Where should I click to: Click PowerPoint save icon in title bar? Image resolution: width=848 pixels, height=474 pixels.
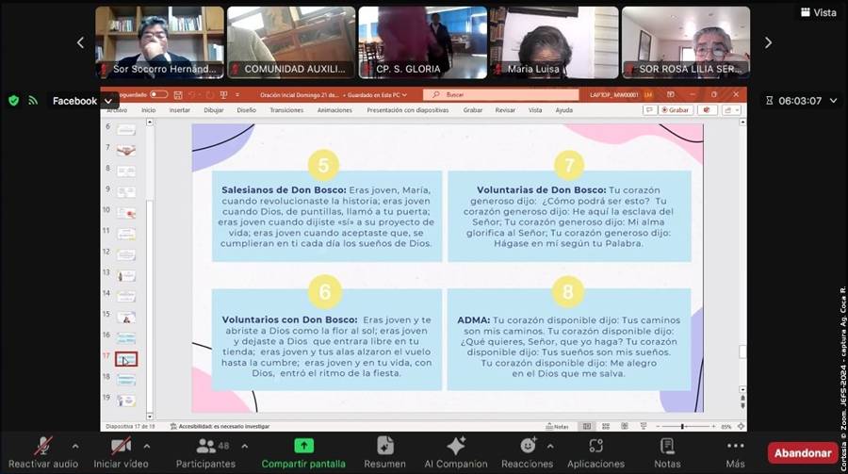tap(178, 94)
